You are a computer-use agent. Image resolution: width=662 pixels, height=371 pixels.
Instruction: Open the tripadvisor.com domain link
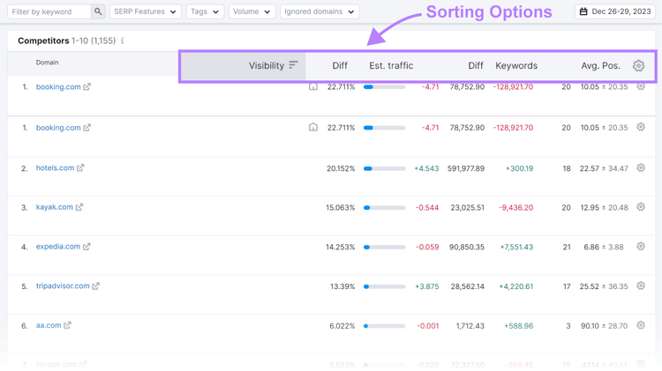click(x=63, y=286)
